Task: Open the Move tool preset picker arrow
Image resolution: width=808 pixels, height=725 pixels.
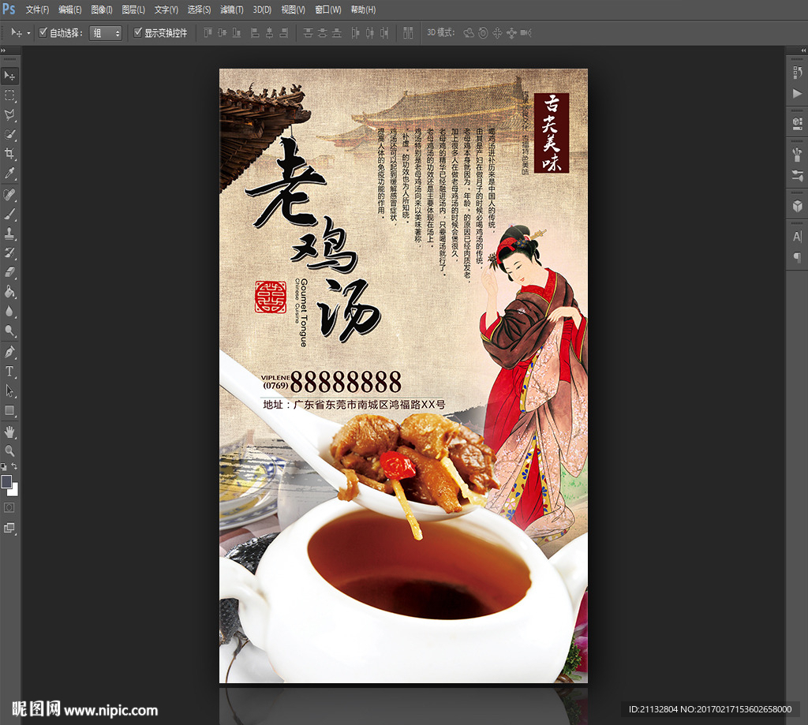Action: pyautogui.click(x=28, y=33)
